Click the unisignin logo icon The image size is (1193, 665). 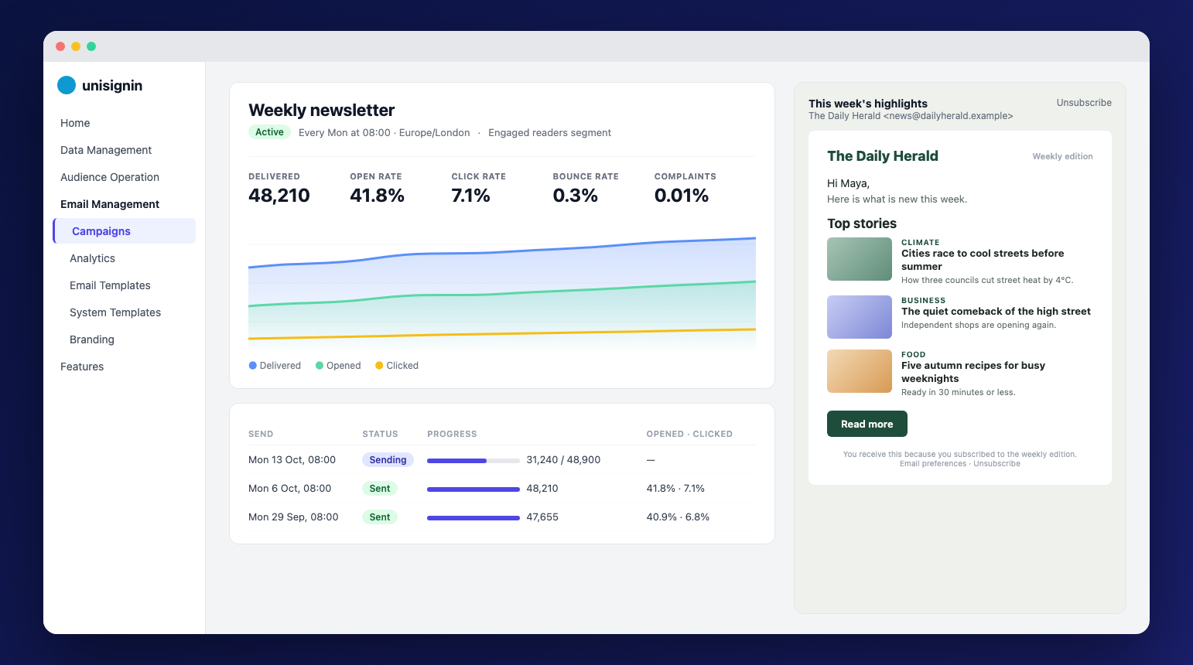point(67,85)
